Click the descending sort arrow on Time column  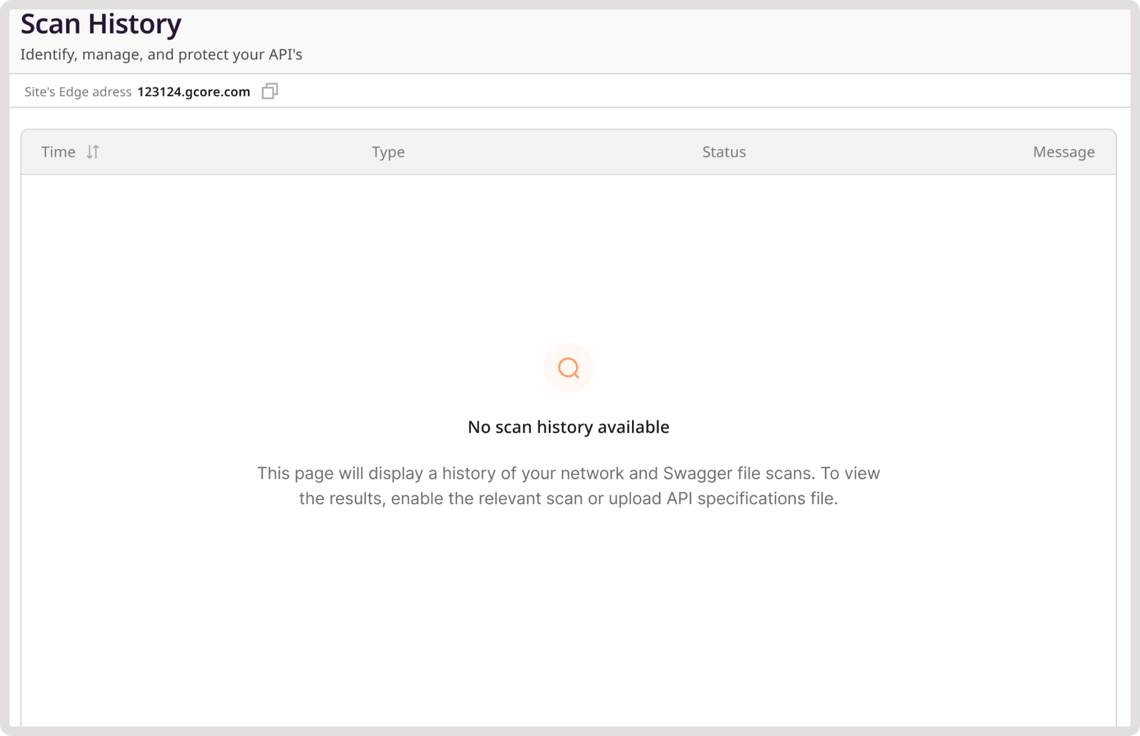(x=89, y=152)
